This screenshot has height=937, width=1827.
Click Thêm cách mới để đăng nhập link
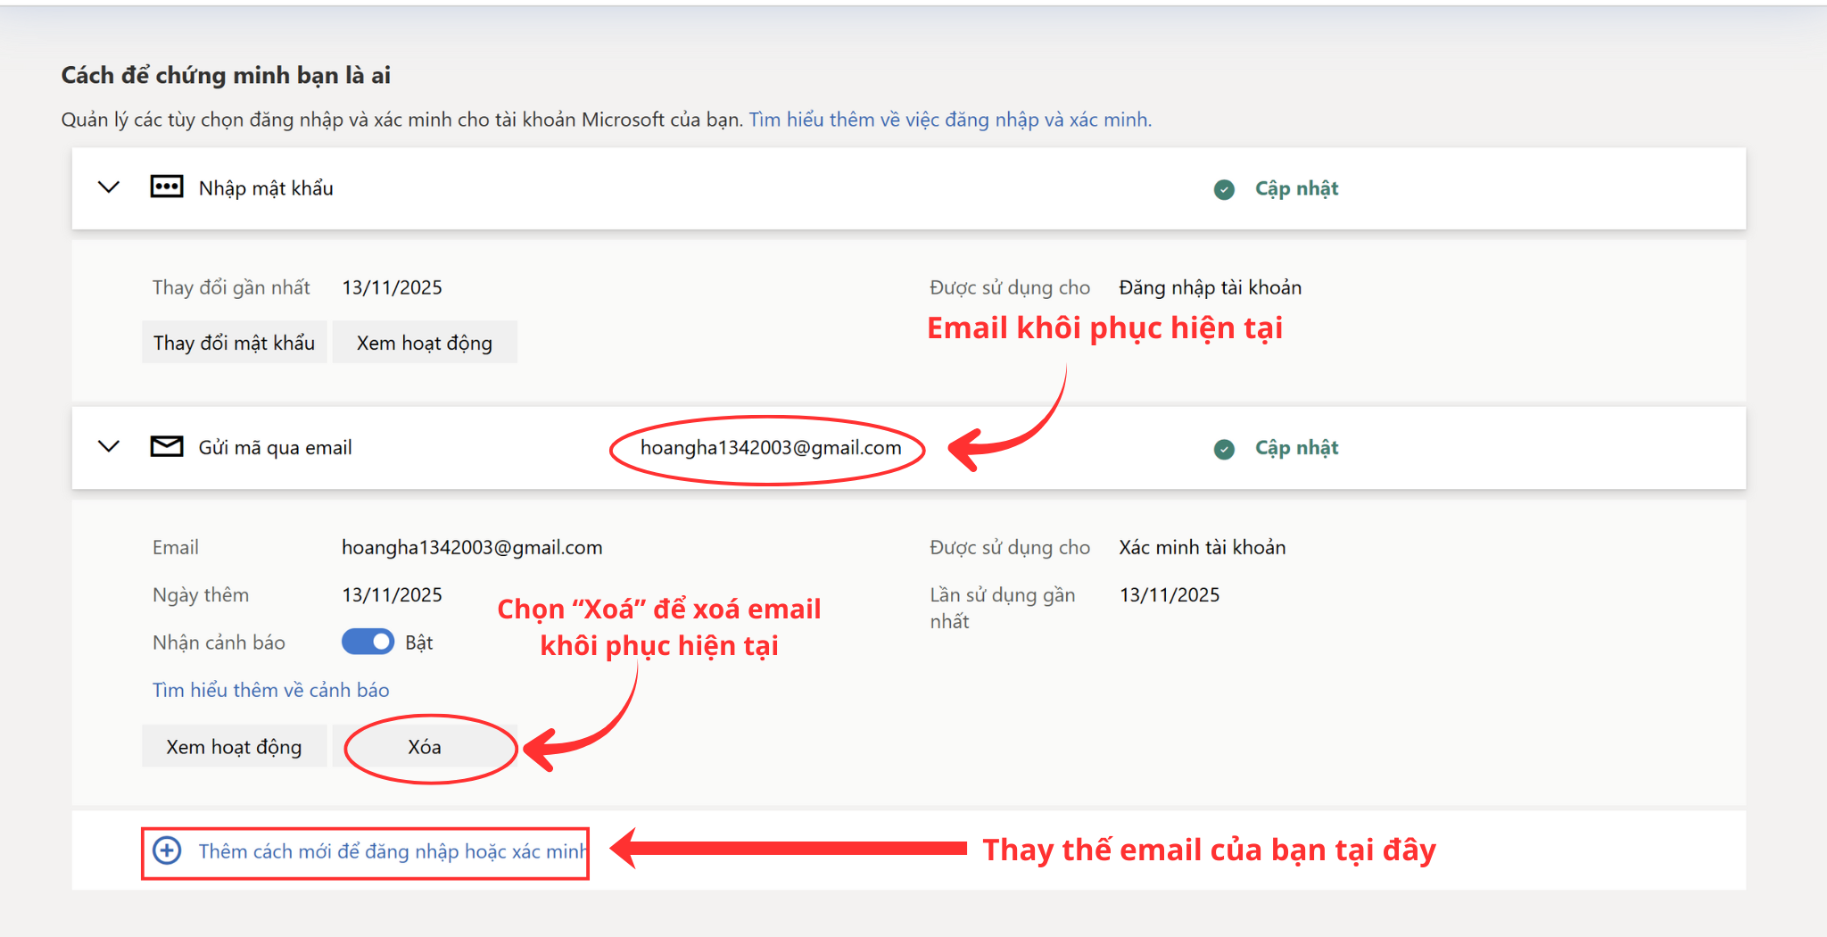click(x=392, y=851)
